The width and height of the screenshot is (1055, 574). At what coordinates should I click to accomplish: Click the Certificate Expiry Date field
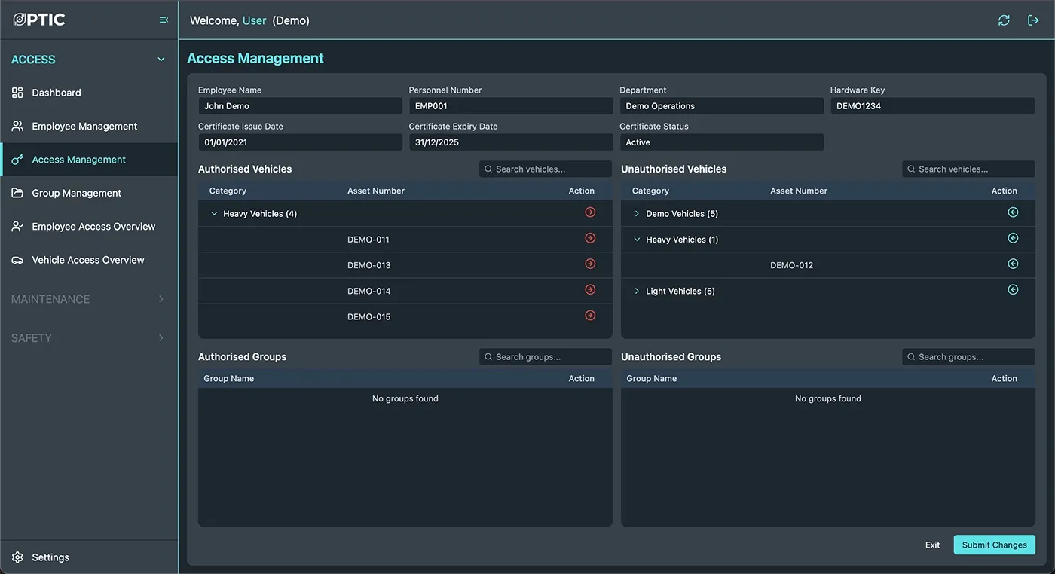(x=511, y=142)
